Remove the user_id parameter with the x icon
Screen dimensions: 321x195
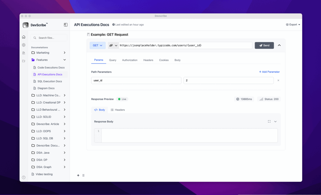(x=278, y=81)
